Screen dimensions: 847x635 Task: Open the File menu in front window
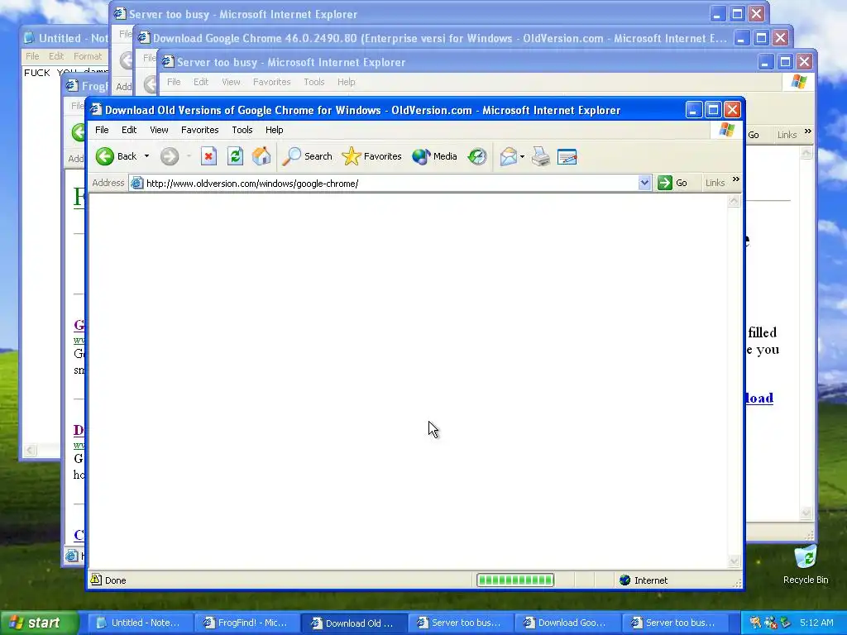point(102,130)
